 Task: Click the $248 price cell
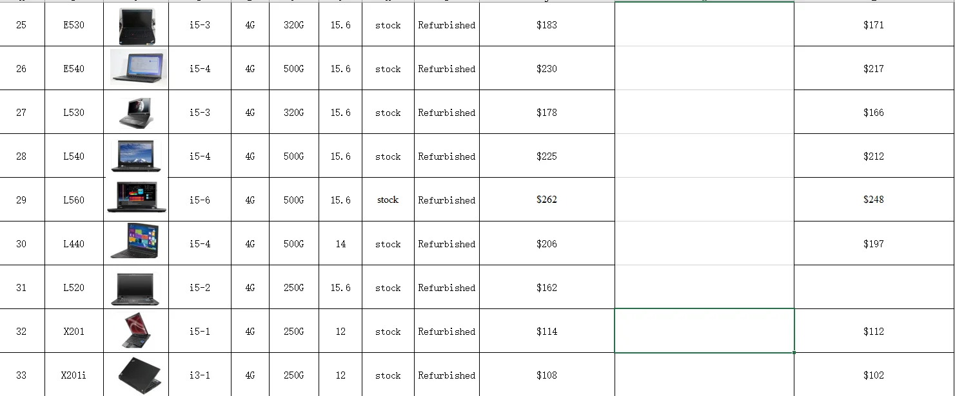pos(873,200)
